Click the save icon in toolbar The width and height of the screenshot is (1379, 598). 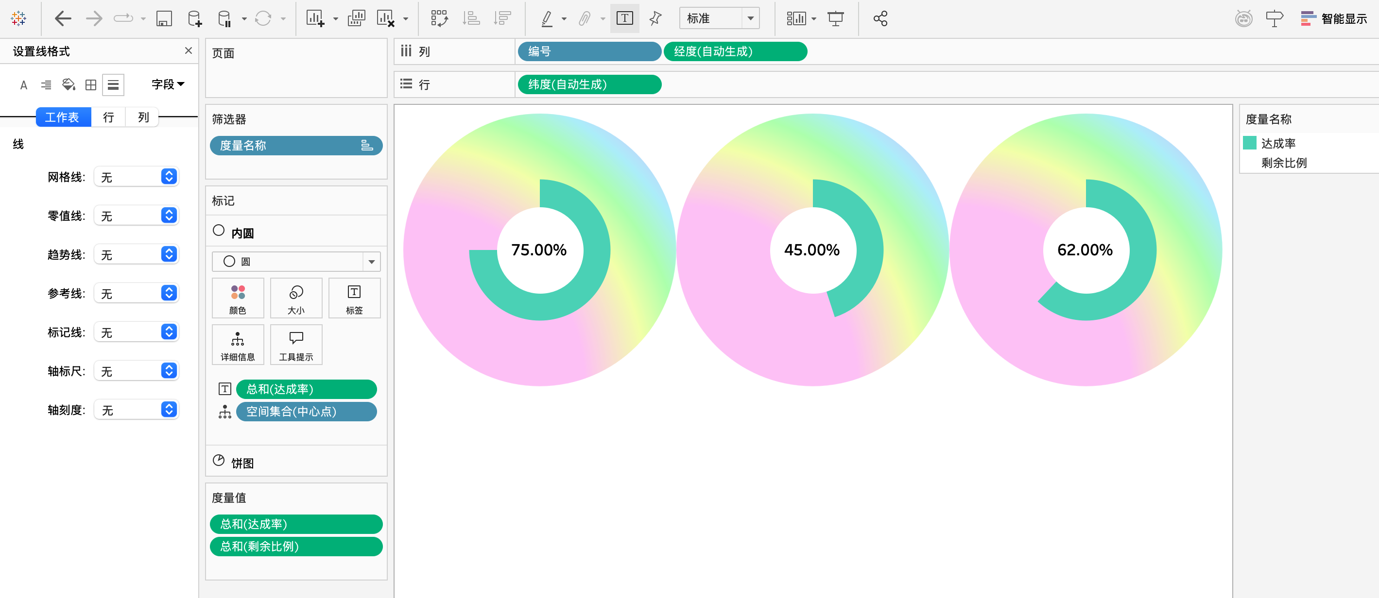[164, 19]
